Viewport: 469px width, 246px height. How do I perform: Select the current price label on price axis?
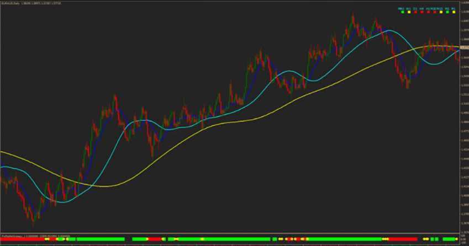click(x=465, y=48)
